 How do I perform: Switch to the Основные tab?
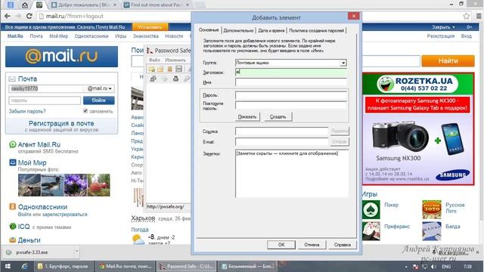pos(209,30)
